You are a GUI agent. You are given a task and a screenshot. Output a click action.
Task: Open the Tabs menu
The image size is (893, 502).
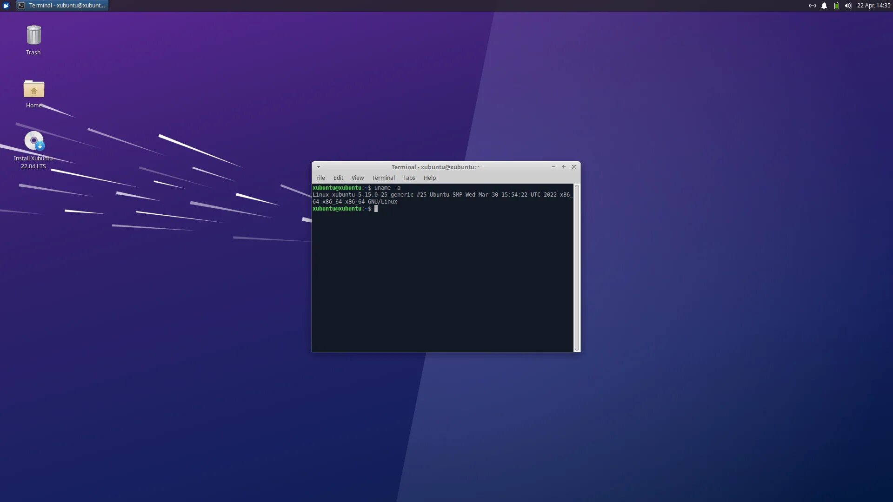coord(409,178)
